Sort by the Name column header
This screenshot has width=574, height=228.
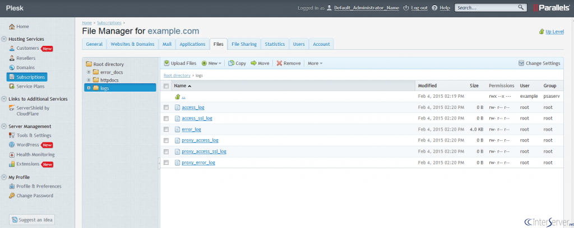tap(183, 85)
